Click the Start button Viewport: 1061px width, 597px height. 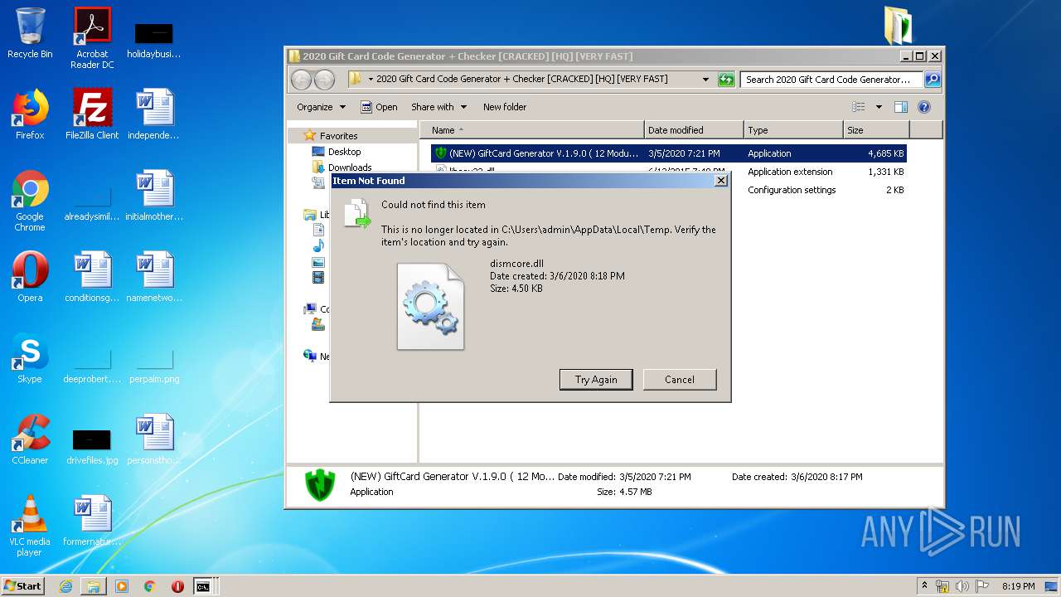click(23, 586)
